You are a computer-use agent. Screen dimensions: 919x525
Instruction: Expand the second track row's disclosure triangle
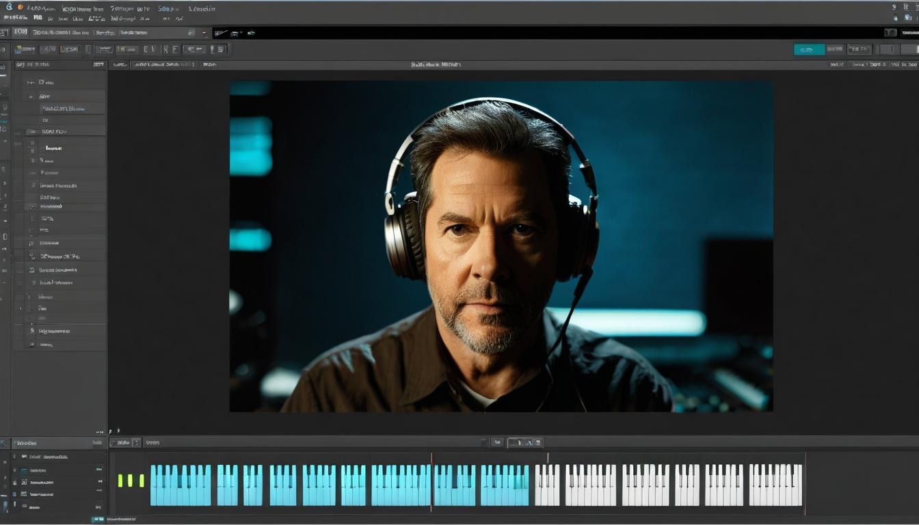pyautogui.click(x=15, y=470)
